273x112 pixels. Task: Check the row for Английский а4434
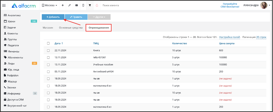[49, 72]
